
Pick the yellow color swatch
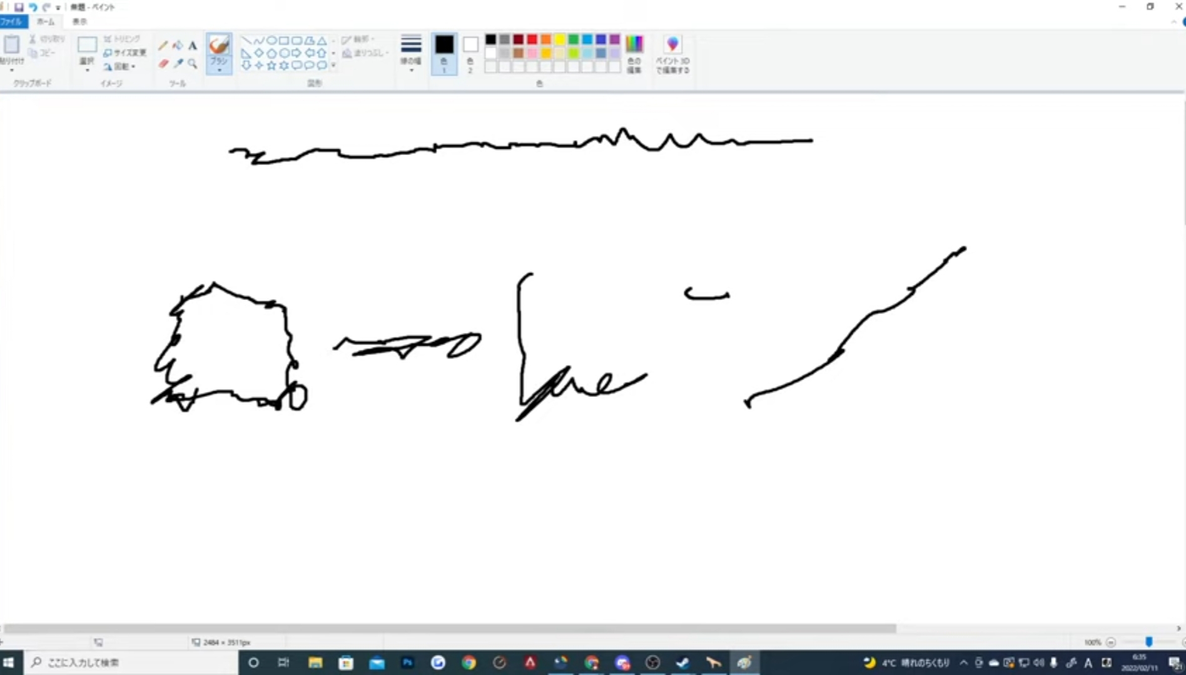click(560, 39)
